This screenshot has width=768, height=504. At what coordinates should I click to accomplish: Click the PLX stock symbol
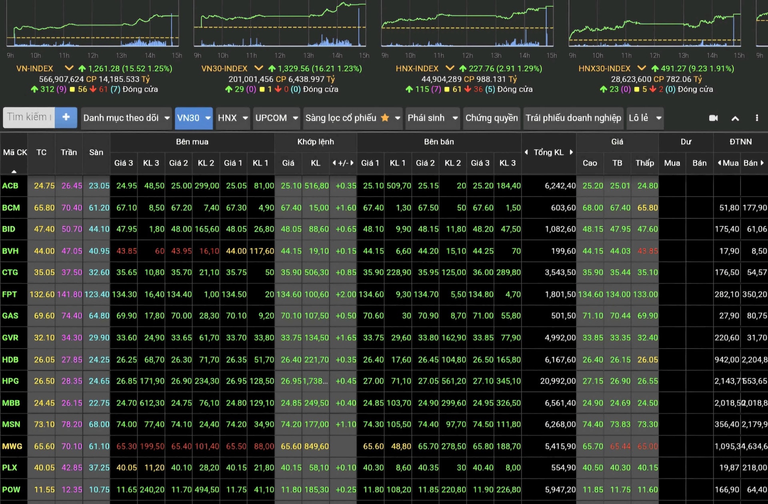pyautogui.click(x=10, y=467)
